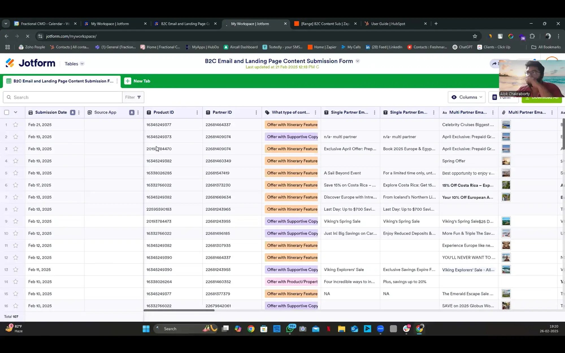Image resolution: width=565 pixels, height=353 pixels.
Task: Click the refresh icon beside last updated time
Action: pyautogui.click(x=318, y=67)
